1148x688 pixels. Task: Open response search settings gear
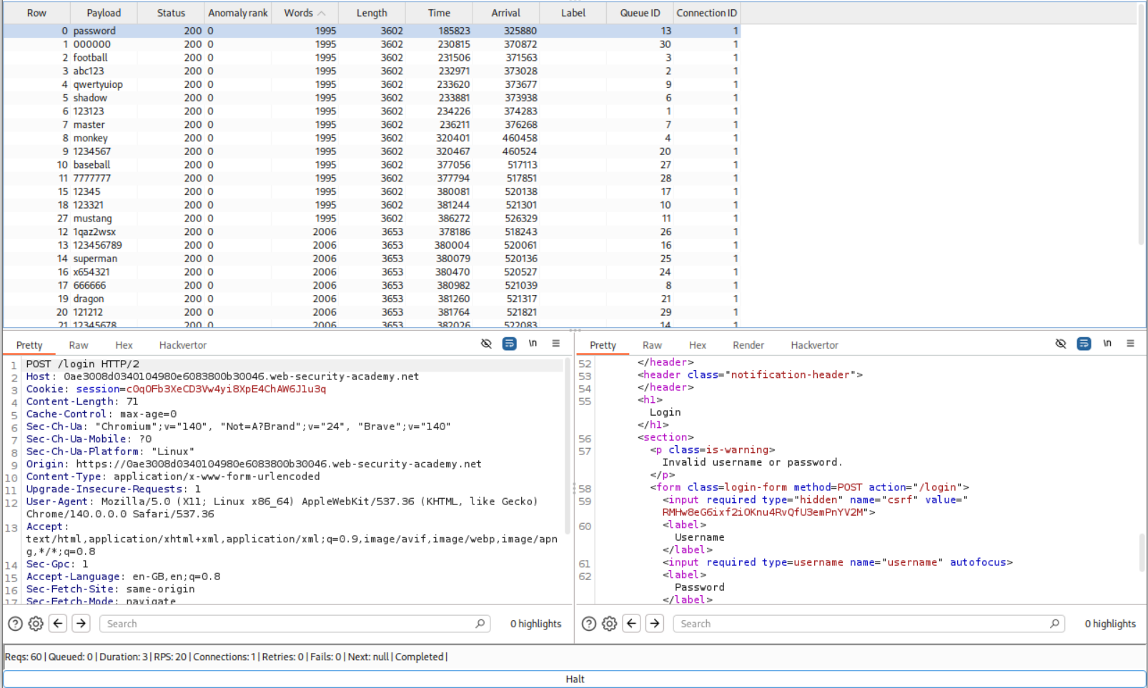tap(609, 624)
